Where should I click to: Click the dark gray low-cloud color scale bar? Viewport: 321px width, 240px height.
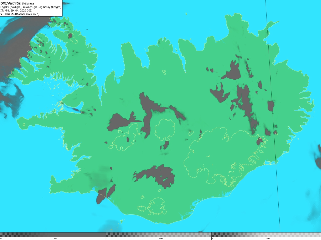click(x=53, y=235)
